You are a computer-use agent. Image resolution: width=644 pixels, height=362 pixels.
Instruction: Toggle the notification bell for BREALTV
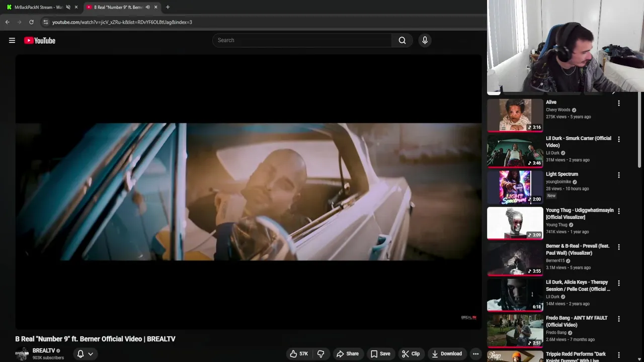coord(80,354)
